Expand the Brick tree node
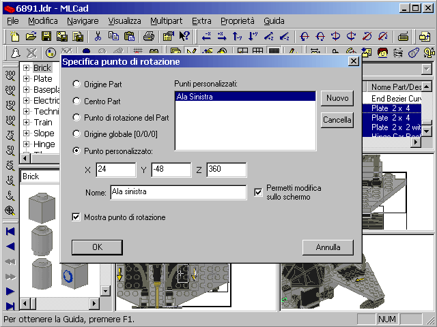This screenshot has width=437, height=327. coord(26,68)
